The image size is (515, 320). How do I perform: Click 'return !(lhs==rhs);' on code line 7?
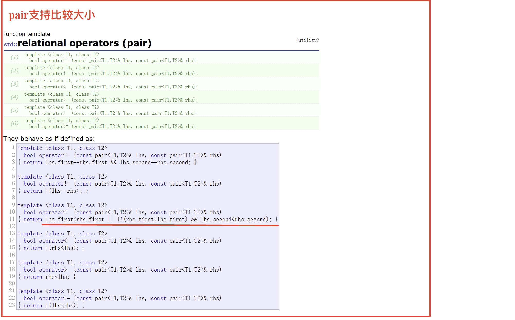coord(53,191)
